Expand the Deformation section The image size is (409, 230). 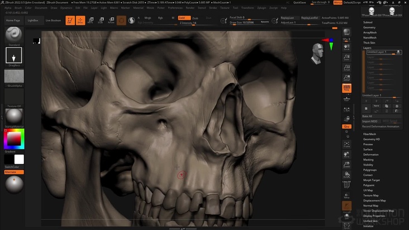(x=371, y=155)
